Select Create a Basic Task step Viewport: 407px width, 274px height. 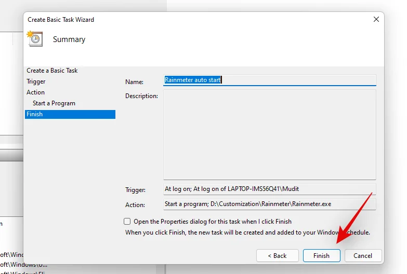(x=52, y=71)
